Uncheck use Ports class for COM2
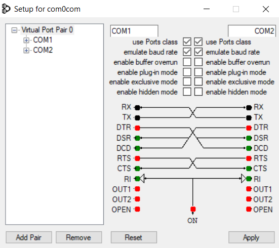 point(198,42)
